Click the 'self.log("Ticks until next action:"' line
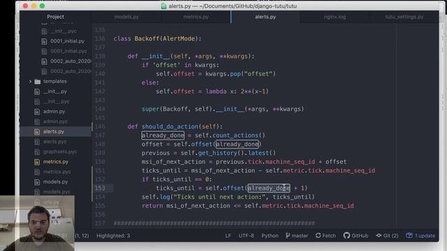 tap(228, 197)
